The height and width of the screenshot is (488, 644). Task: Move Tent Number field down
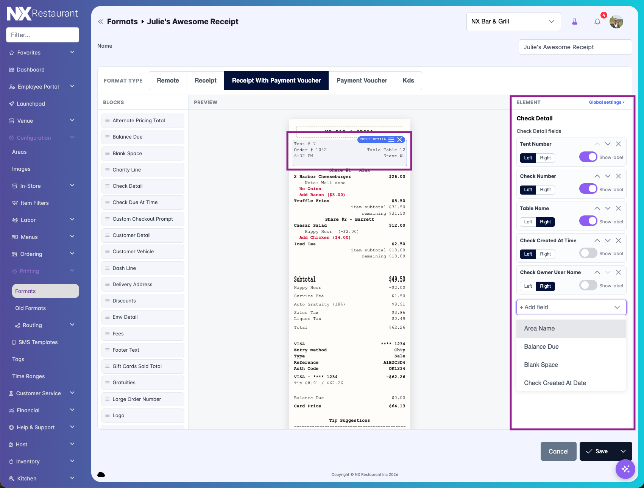point(608,144)
